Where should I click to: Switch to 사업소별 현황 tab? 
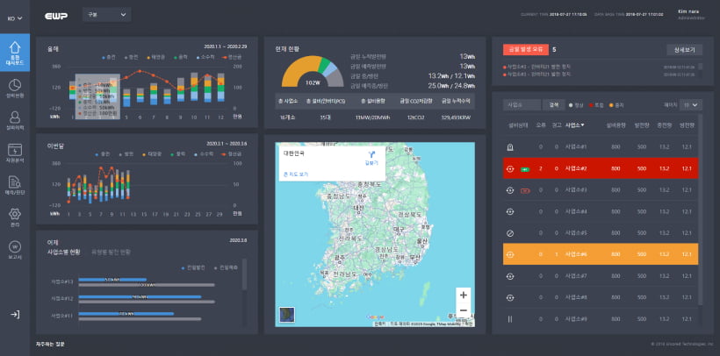(64, 252)
